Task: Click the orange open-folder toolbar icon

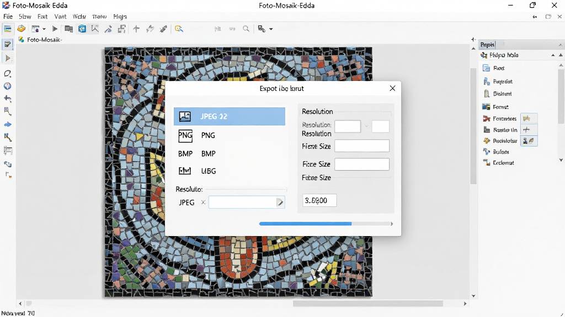Action: pos(22,29)
